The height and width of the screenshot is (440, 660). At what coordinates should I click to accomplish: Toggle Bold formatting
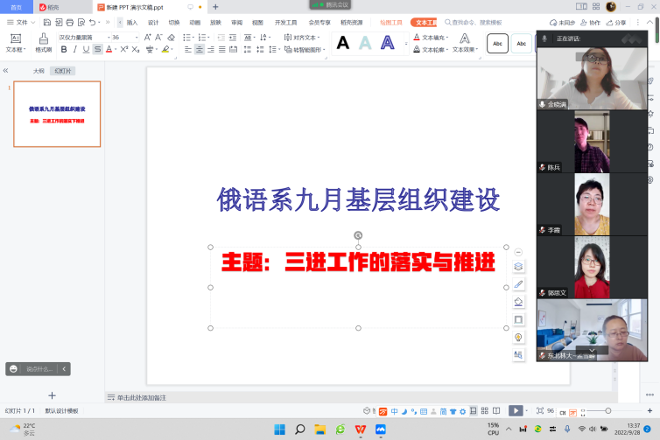click(x=64, y=49)
